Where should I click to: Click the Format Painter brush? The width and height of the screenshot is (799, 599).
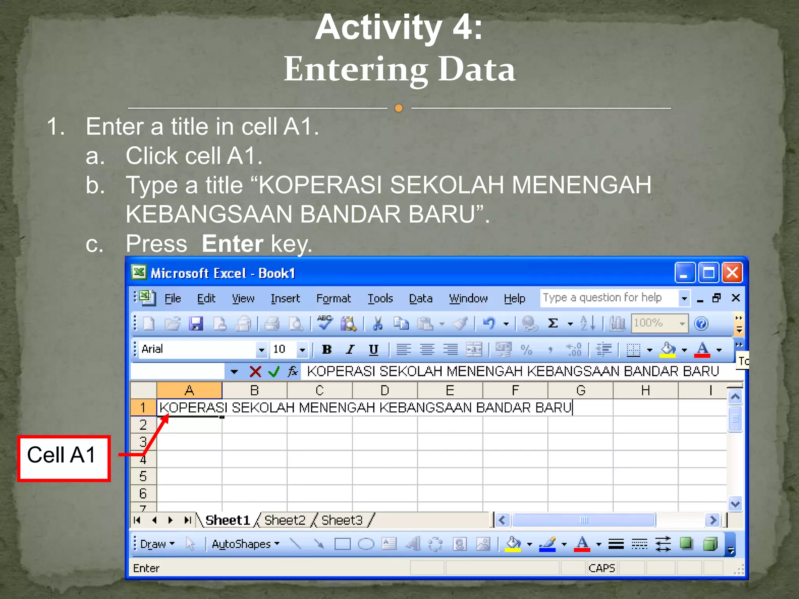point(461,324)
